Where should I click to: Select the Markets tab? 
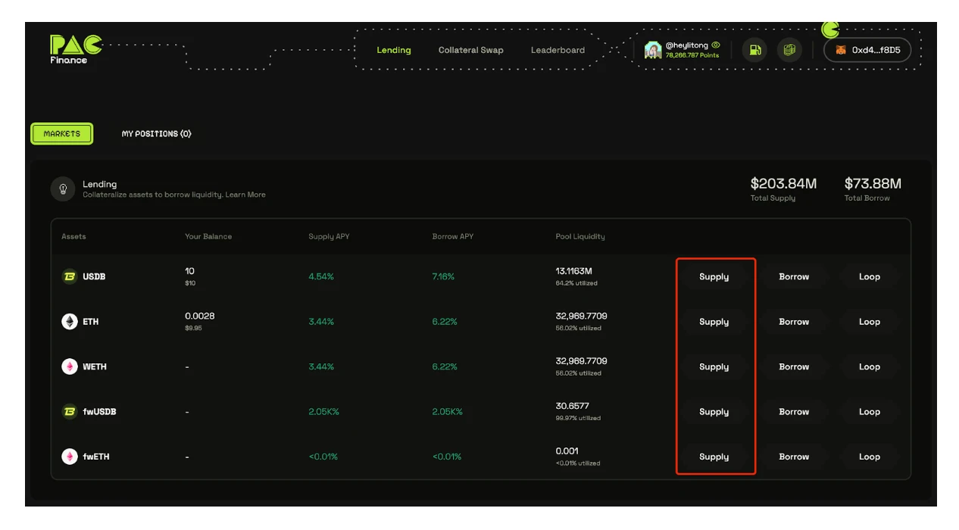62,134
